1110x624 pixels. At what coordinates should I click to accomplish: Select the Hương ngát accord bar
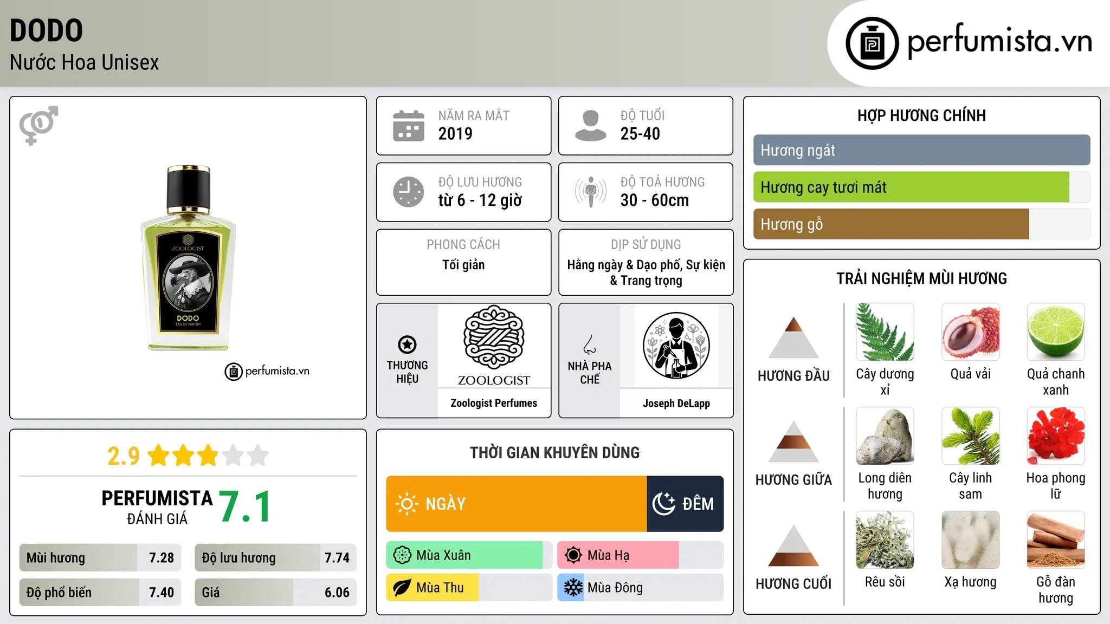[921, 150]
